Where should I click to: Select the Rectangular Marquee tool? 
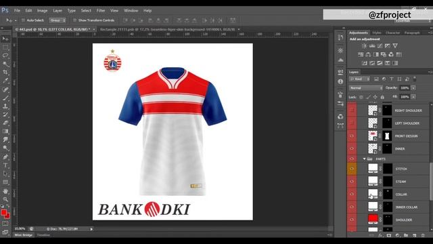pos(5,47)
